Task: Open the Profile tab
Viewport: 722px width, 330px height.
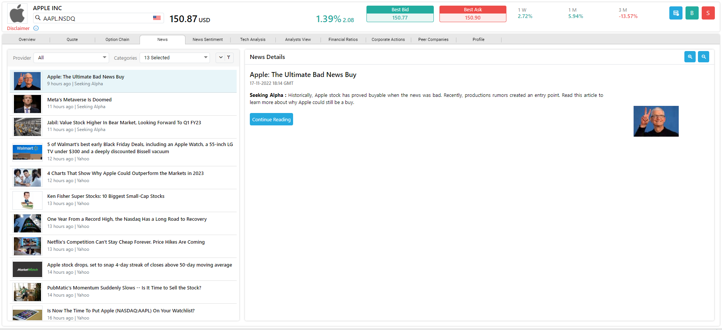Action: (479, 39)
